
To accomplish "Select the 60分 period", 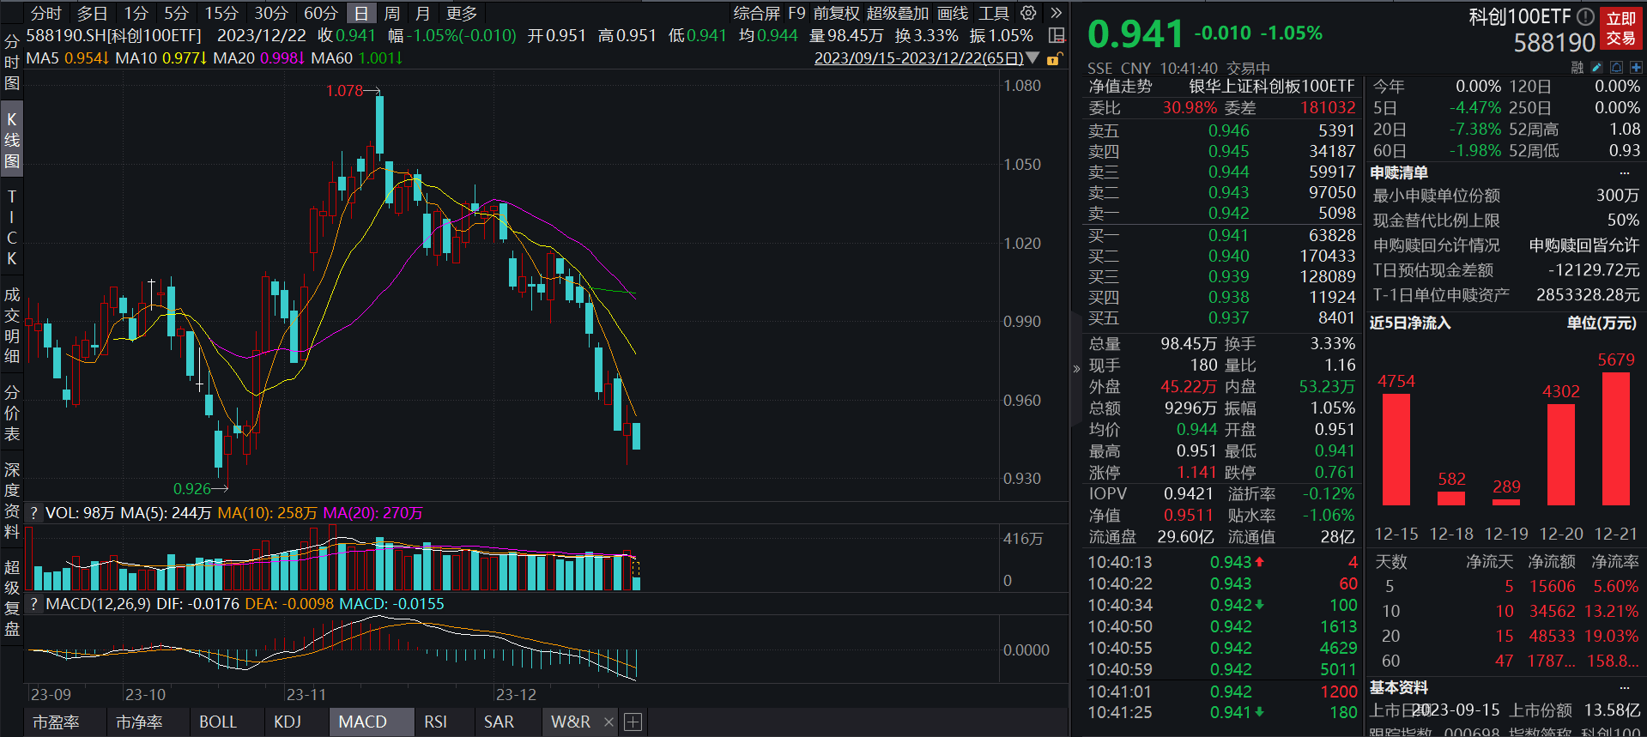I will (321, 13).
